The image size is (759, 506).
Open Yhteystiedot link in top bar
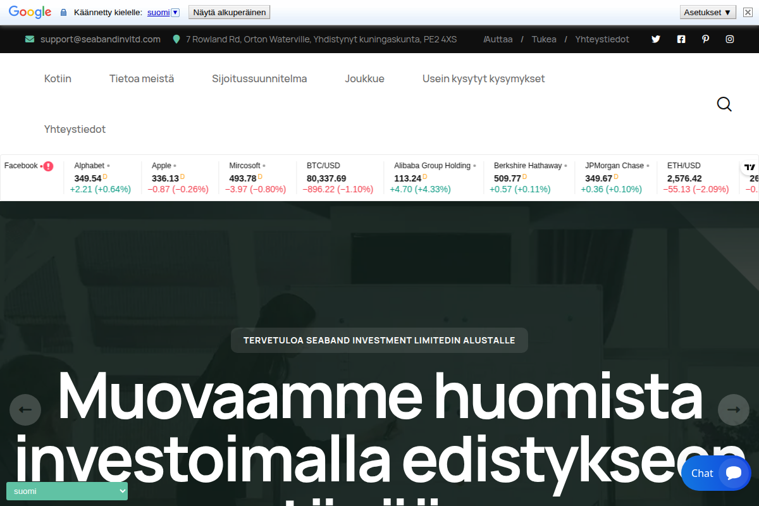(x=602, y=39)
